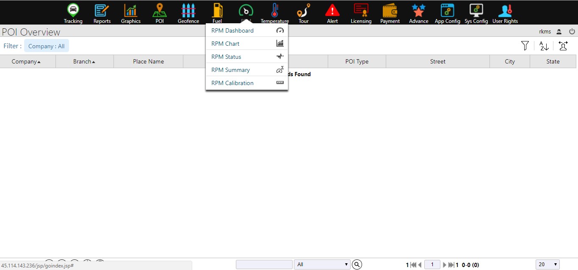Click the 'Company : All' filter chip
578x270 pixels.
point(47,46)
